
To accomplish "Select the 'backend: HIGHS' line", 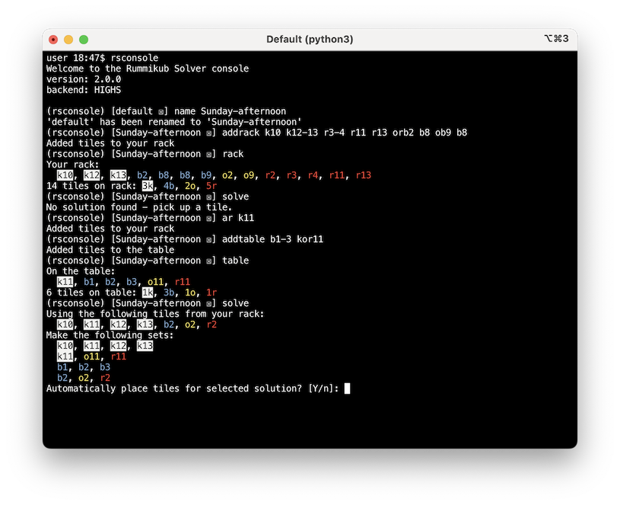I will (84, 90).
